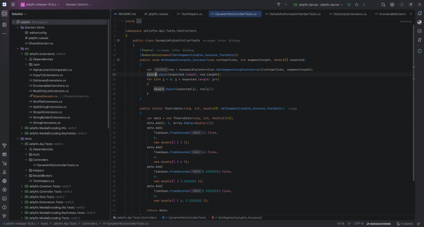424x227 pixels.
Task: Open more run actions vertical dots
Action: click(x=364, y=4)
